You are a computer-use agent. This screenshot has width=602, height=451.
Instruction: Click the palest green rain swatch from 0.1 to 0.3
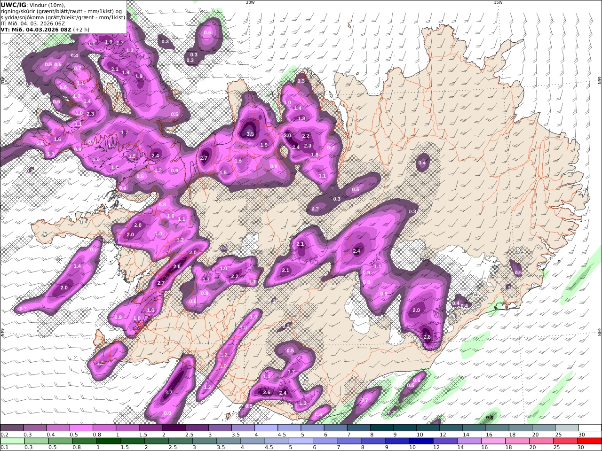click(13, 441)
